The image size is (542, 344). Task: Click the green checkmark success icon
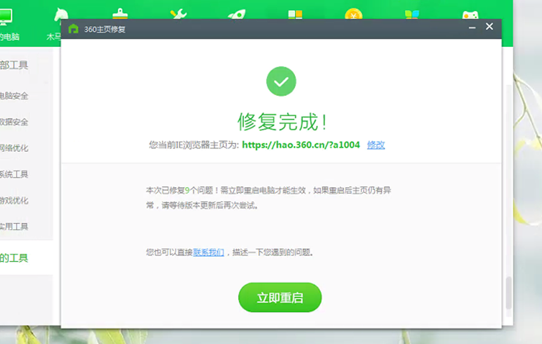pos(281,81)
